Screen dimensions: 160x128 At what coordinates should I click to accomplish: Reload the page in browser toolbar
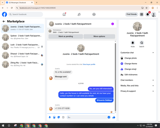[x=12, y=8]
